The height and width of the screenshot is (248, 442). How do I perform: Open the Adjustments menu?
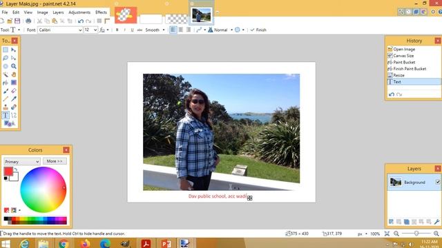pyautogui.click(x=79, y=12)
